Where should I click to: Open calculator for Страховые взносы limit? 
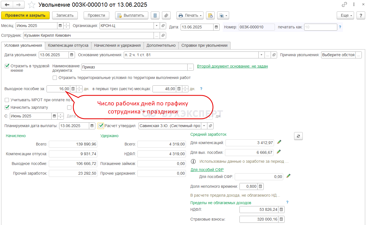(x=282, y=219)
